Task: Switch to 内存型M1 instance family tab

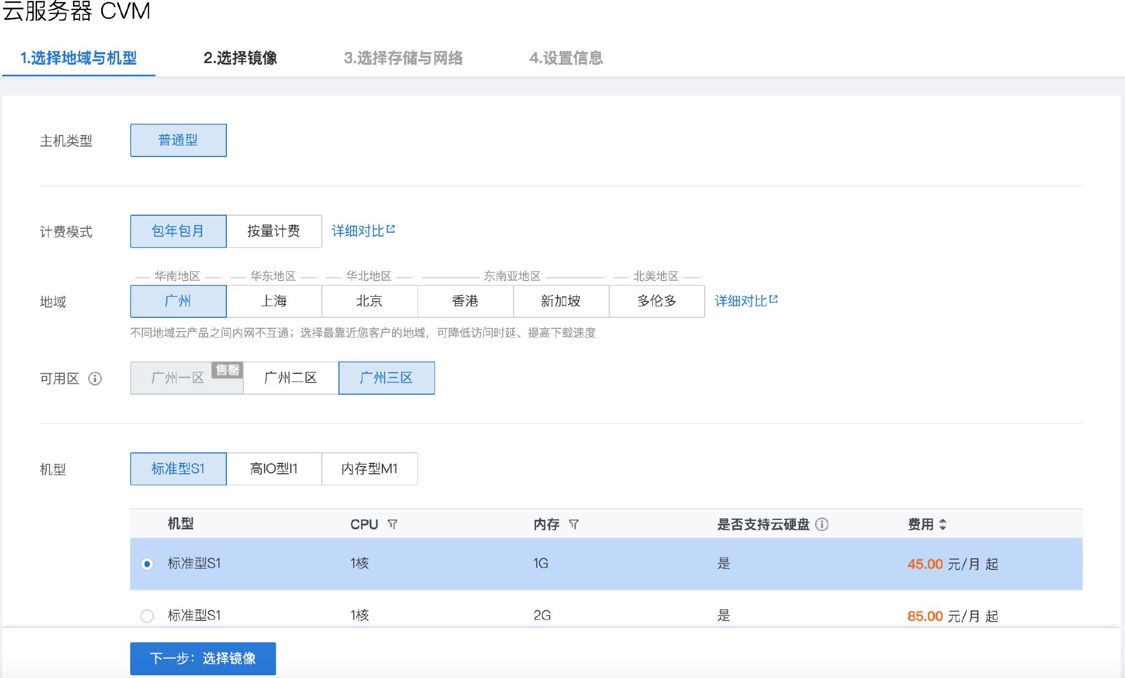Action: [369, 469]
